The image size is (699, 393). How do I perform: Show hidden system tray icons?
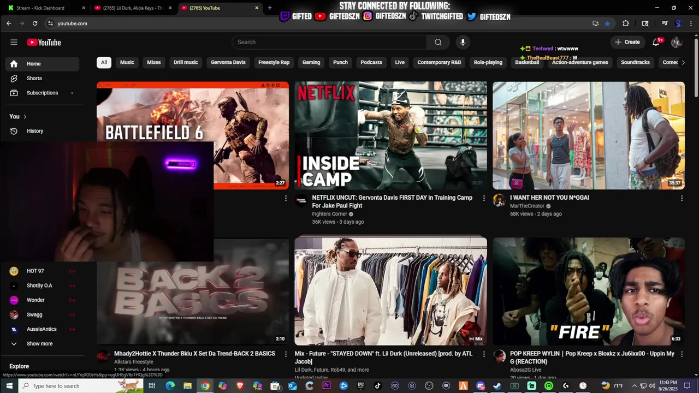click(635, 386)
